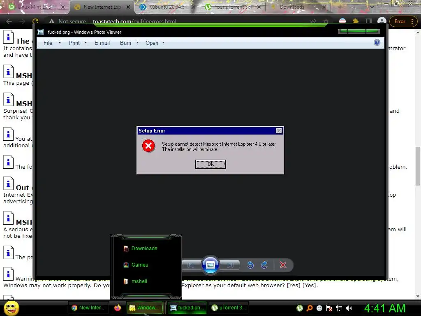The height and width of the screenshot is (316, 421).
Task: Click the browser Back arrow
Action: pyautogui.click(x=9, y=21)
